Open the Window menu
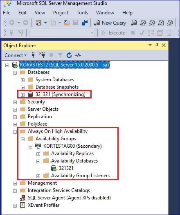The height and width of the screenshot is (215, 180). coord(105,13)
